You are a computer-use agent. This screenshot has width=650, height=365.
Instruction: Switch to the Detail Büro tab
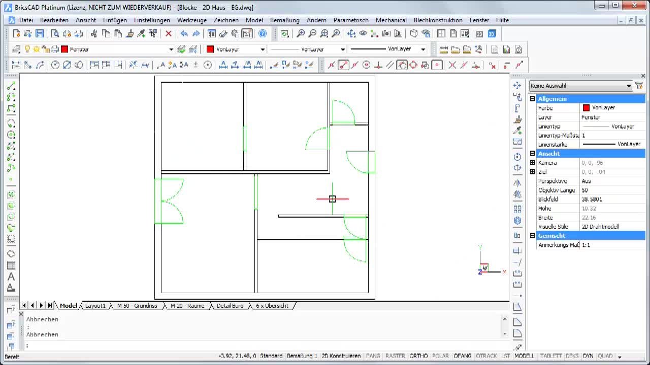[x=230, y=306]
